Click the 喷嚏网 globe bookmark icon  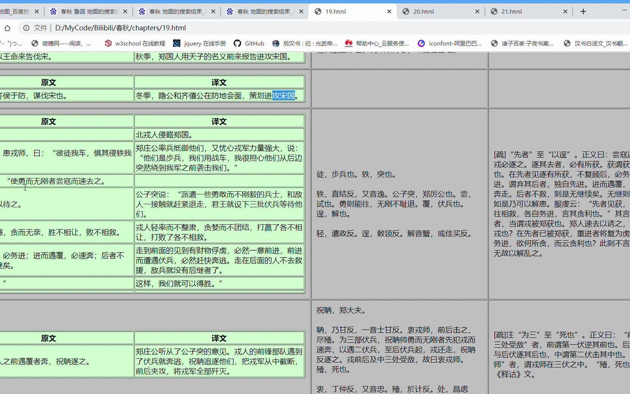35,44
